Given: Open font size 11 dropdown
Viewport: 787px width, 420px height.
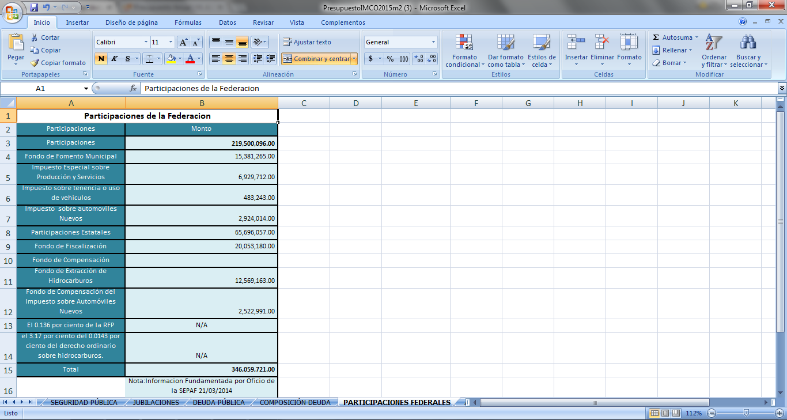Looking at the screenshot, I should 171,42.
